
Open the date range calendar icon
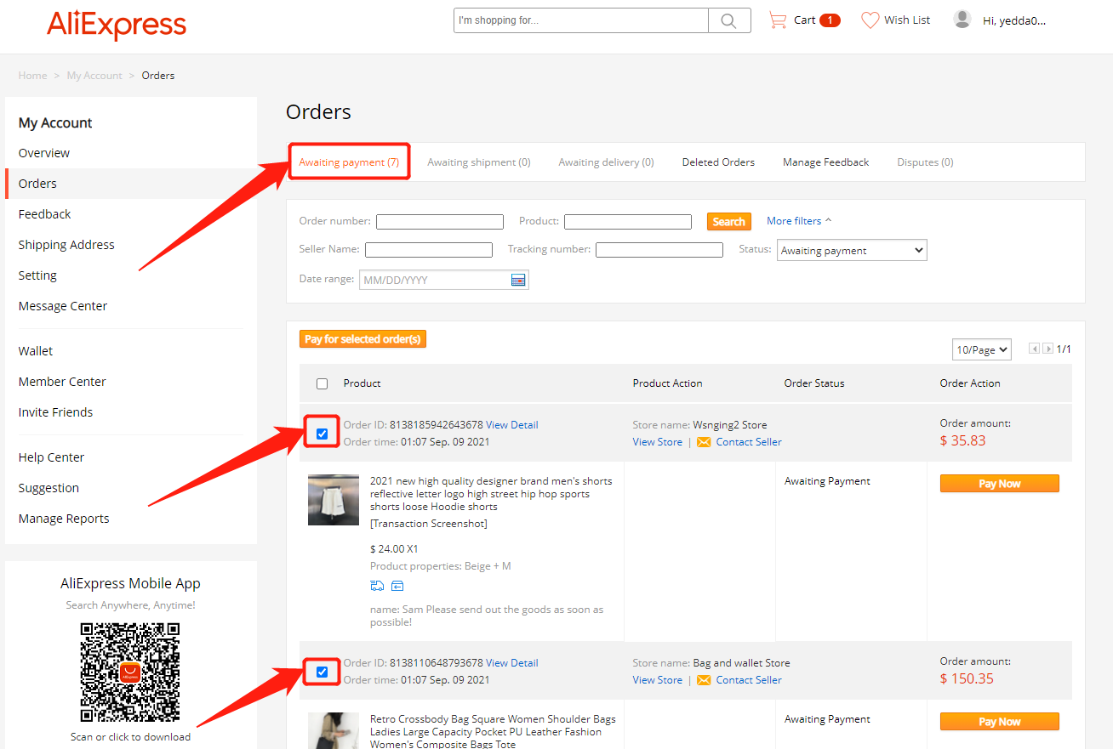(x=518, y=280)
